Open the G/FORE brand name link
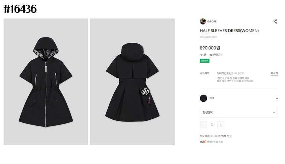Image resolution: width=285 pixels, height=164 pixels. pos(212,22)
